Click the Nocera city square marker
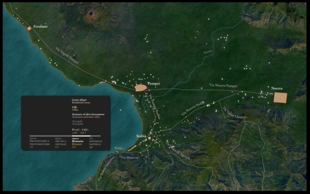Image resolution: width=310 pixels, height=194 pixels. point(280,97)
